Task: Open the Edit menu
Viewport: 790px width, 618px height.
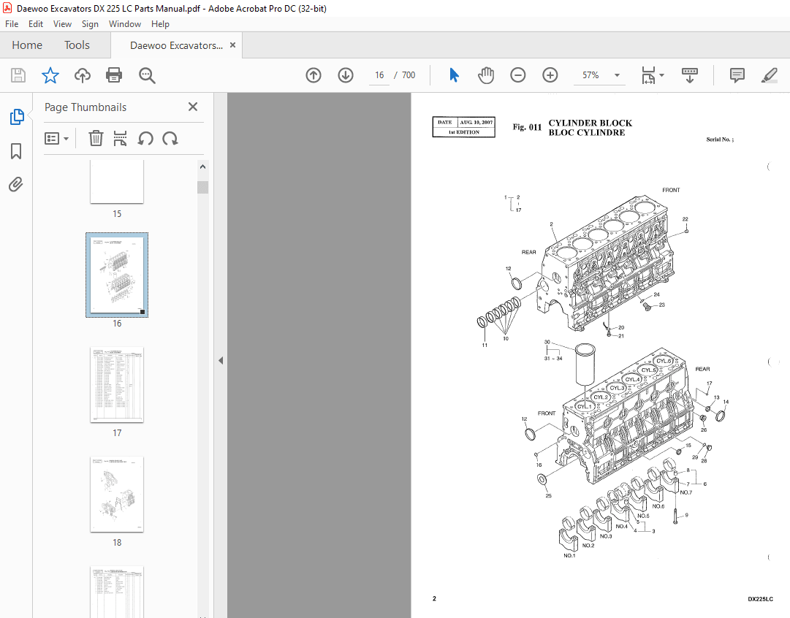Action: coord(36,23)
